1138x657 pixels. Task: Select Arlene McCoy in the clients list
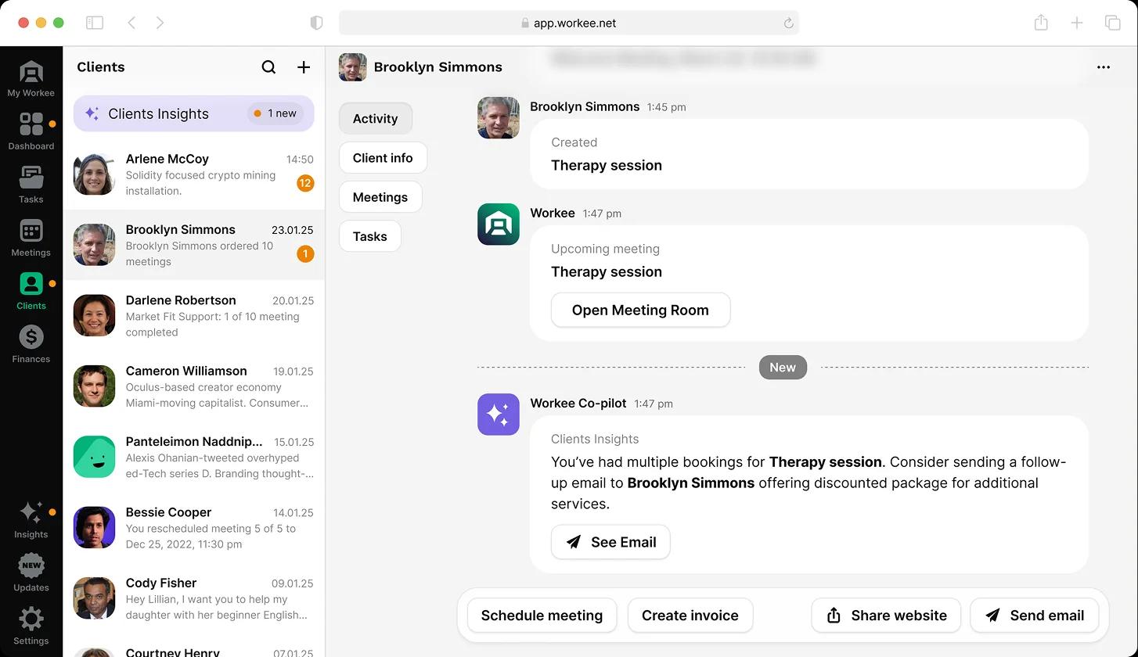point(193,174)
